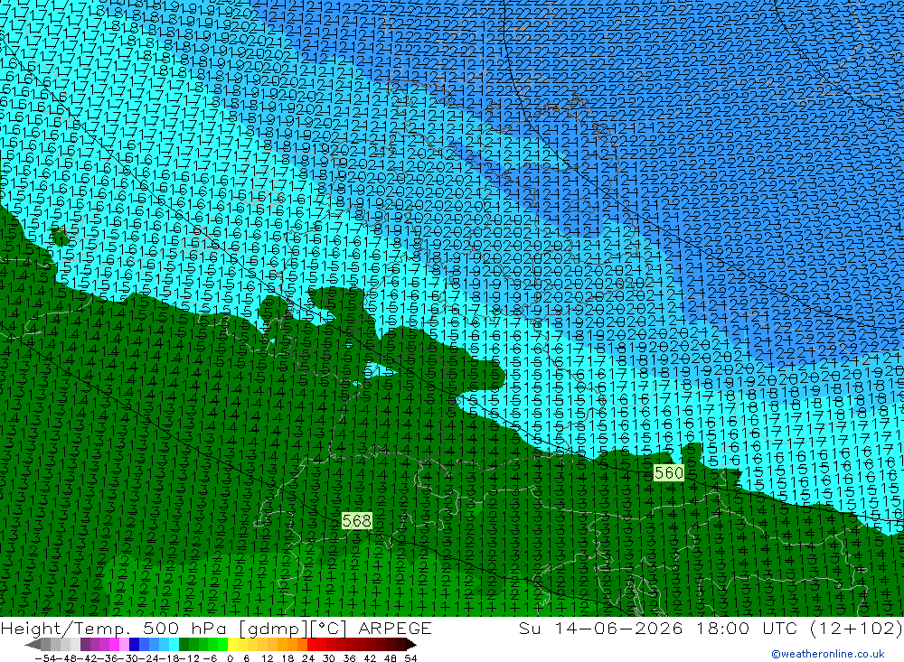Click the -54 value on the legend

point(45,658)
